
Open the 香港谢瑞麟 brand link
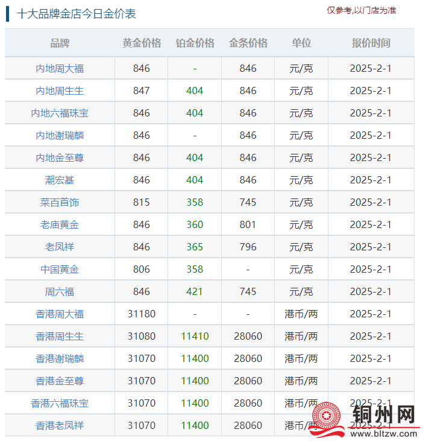tap(60, 358)
